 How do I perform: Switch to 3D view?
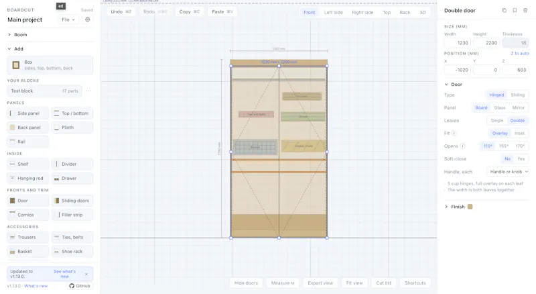pos(423,12)
